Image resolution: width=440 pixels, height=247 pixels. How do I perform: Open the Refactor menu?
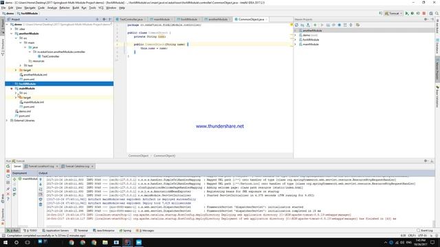pos(65,8)
